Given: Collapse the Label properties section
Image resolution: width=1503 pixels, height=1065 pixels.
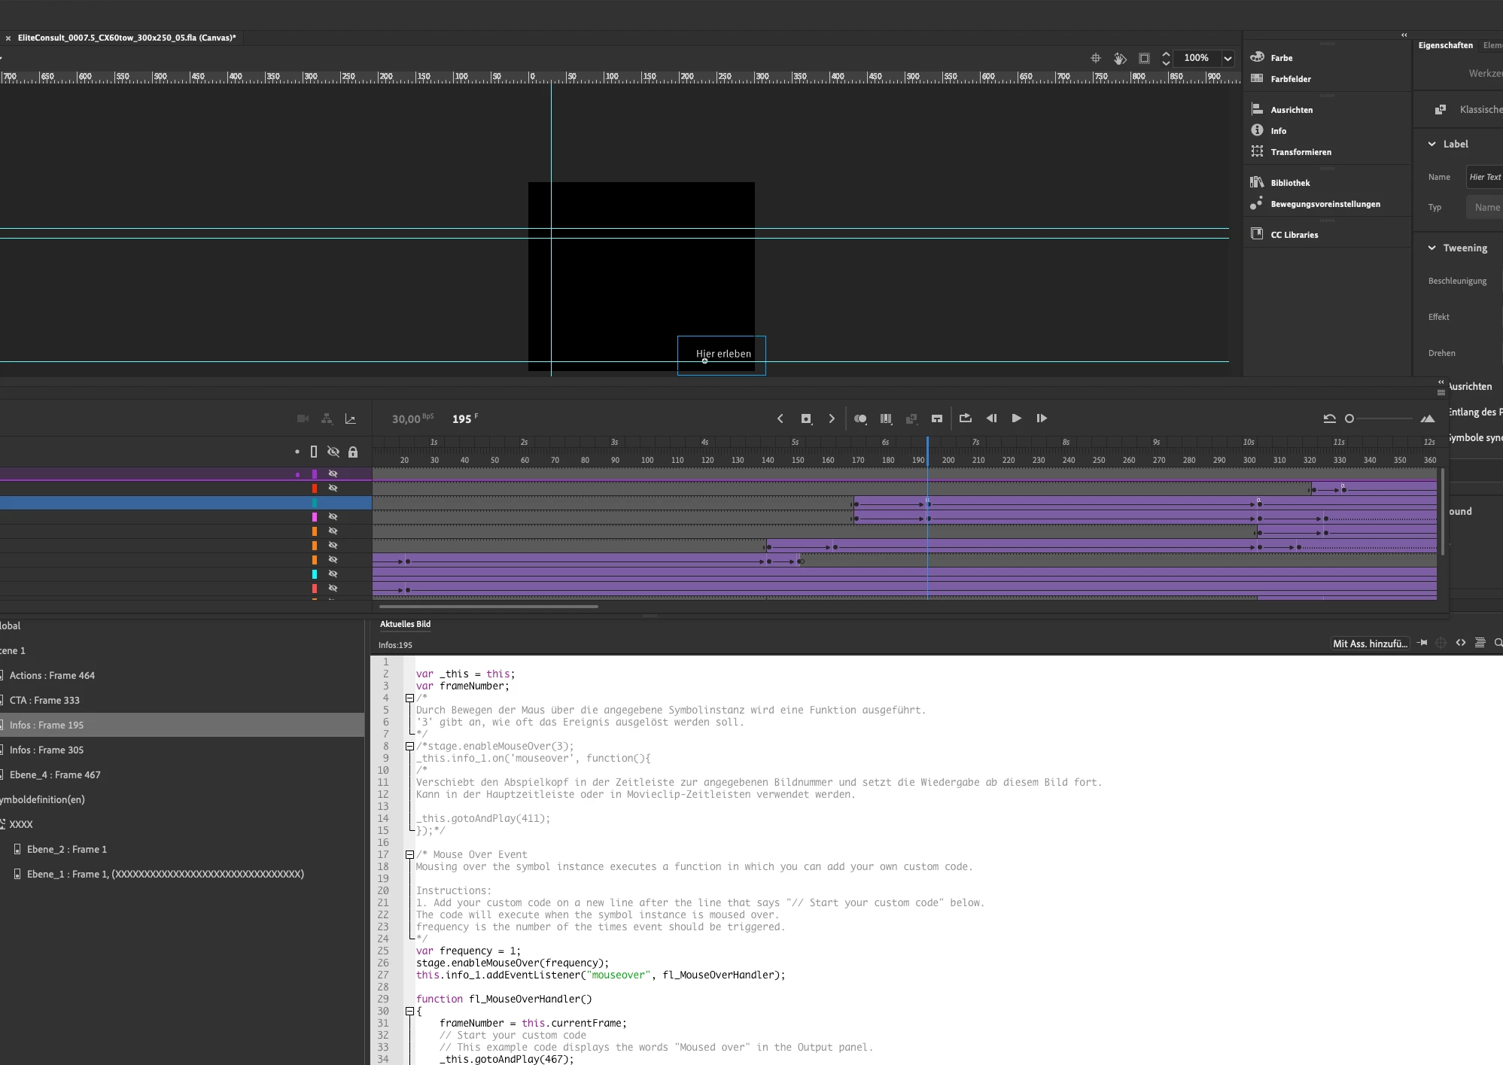Looking at the screenshot, I should [x=1432, y=144].
